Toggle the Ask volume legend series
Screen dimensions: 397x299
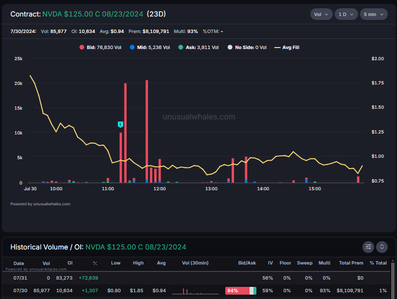(198, 47)
